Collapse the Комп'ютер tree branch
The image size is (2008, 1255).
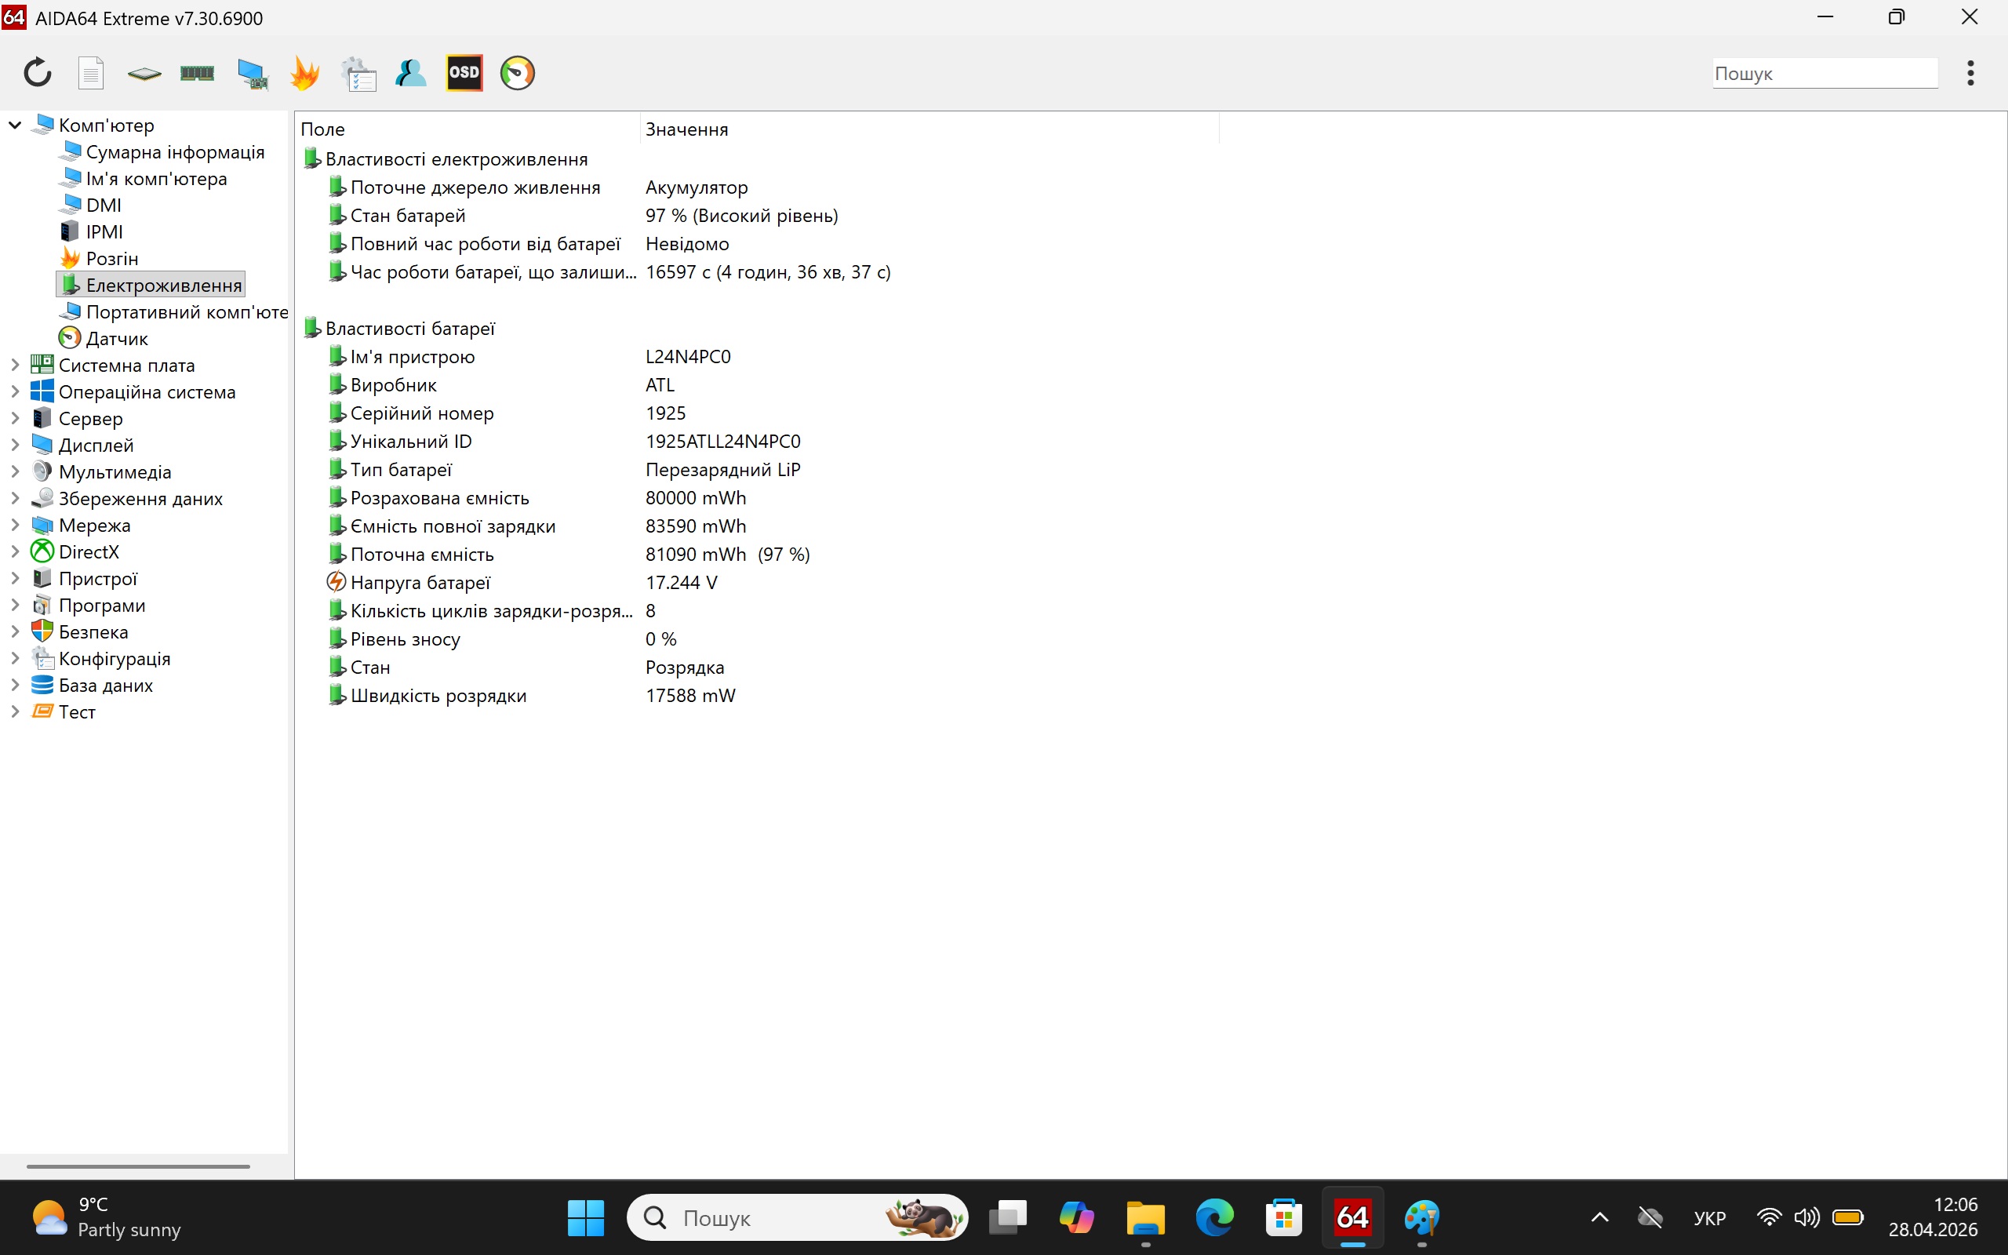pyautogui.click(x=13, y=124)
